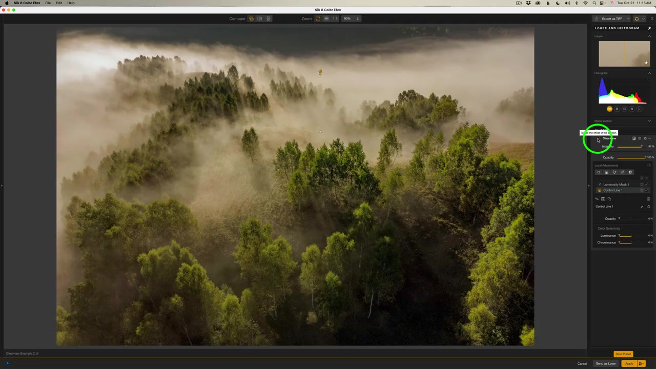656x369 pixels.
Task: Select the B histogram channel
Action: pos(631,109)
